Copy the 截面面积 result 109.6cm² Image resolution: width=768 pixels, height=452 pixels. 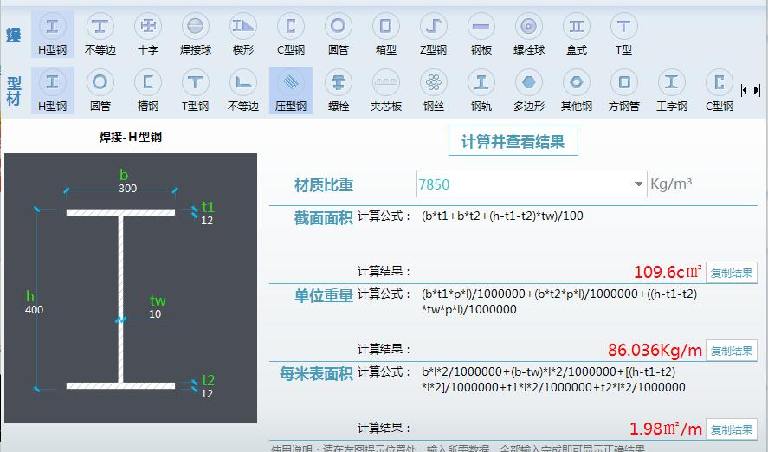click(x=732, y=272)
